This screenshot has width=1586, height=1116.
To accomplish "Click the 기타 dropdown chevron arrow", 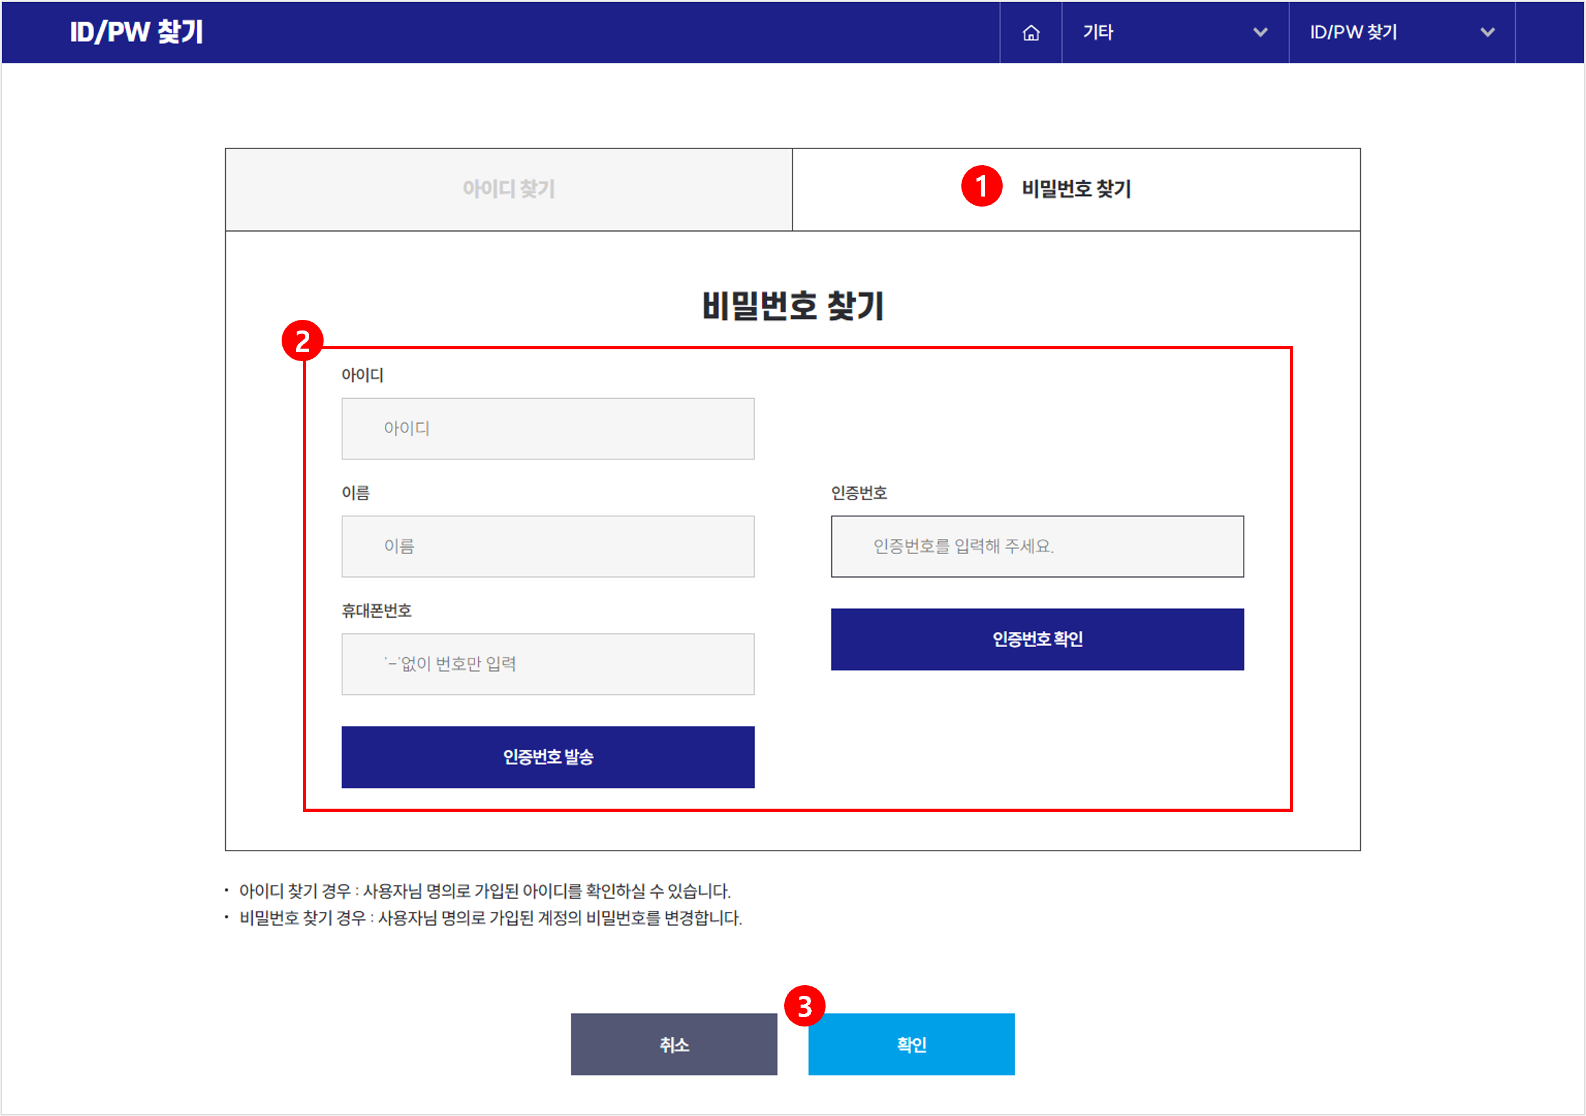I will pyautogui.click(x=1261, y=33).
